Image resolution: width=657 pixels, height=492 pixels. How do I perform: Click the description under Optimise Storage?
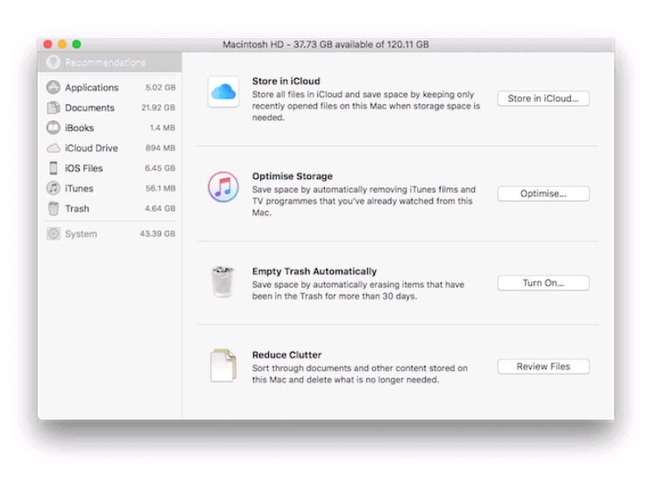(x=364, y=201)
